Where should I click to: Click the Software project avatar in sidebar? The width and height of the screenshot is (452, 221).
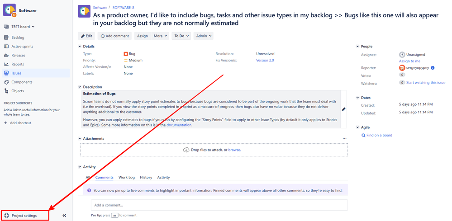point(10,11)
